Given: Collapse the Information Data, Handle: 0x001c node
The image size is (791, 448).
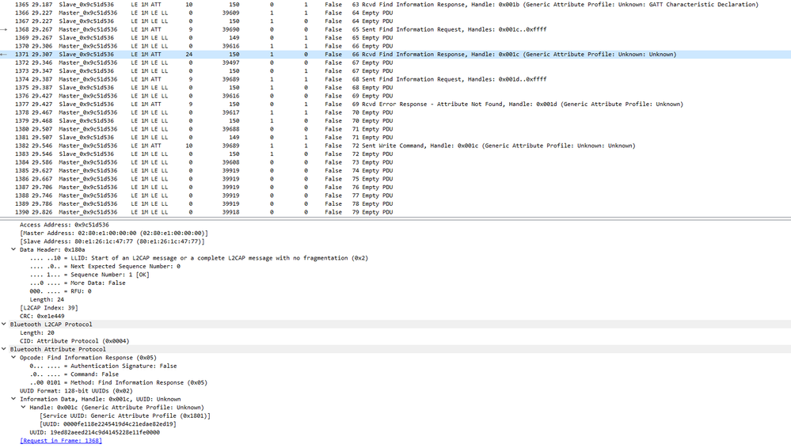Looking at the screenshot, I should (x=13, y=399).
